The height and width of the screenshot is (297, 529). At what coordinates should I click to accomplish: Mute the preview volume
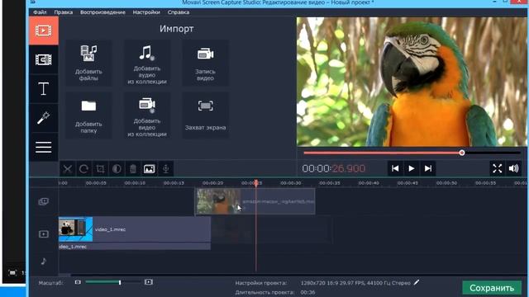click(514, 168)
